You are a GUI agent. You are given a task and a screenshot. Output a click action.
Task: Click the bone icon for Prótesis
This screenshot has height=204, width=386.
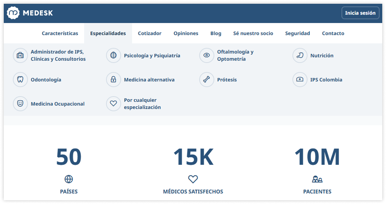[207, 80]
